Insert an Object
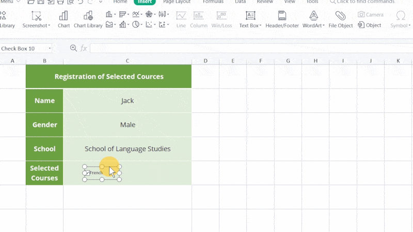The height and width of the screenshot is (232, 413). tap(369, 25)
